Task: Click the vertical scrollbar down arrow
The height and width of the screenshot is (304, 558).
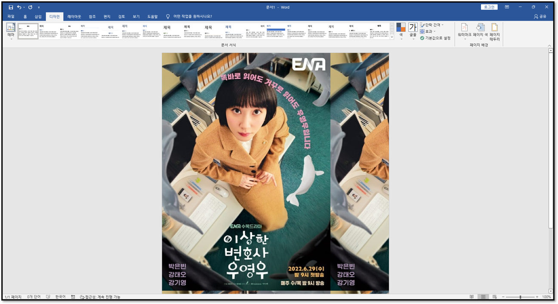Action: click(551, 291)
